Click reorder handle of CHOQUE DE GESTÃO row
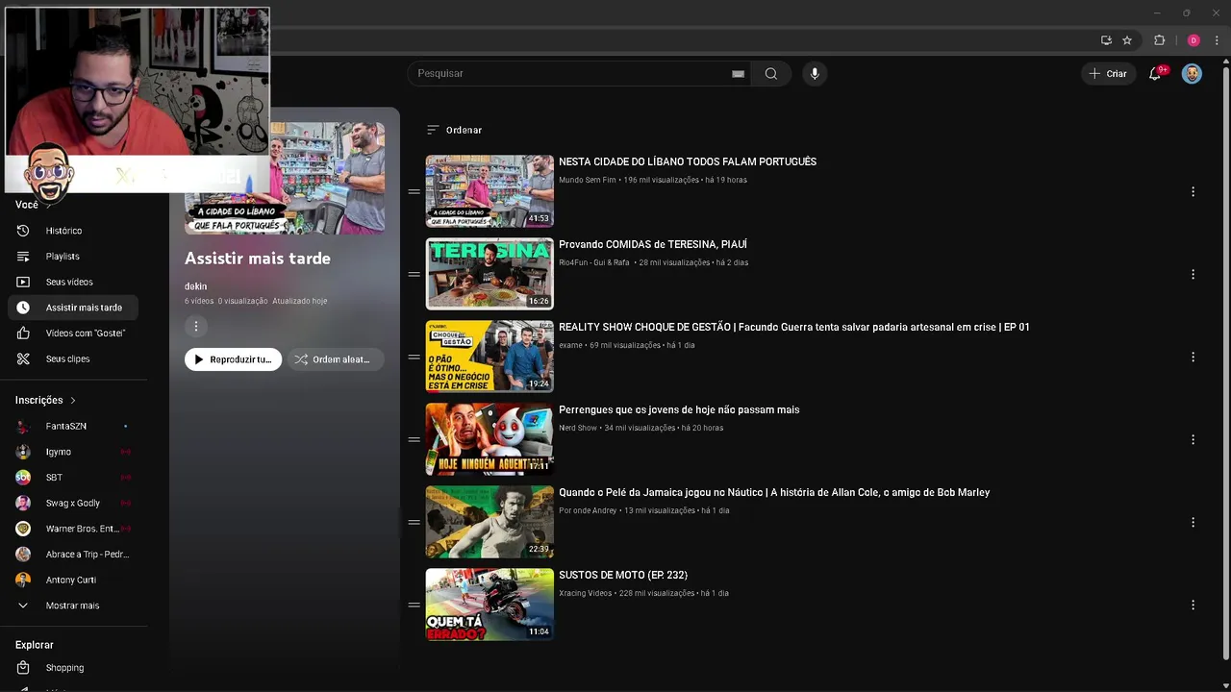This screenshot has height=692, width=1231. [414, 357]
